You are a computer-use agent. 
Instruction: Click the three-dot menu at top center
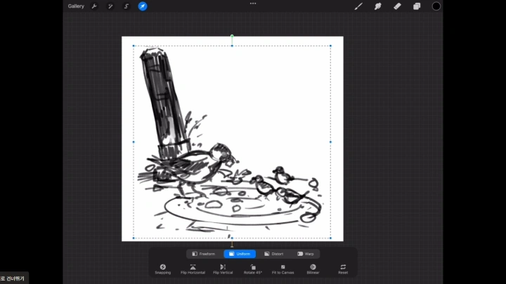click(253, 4)
